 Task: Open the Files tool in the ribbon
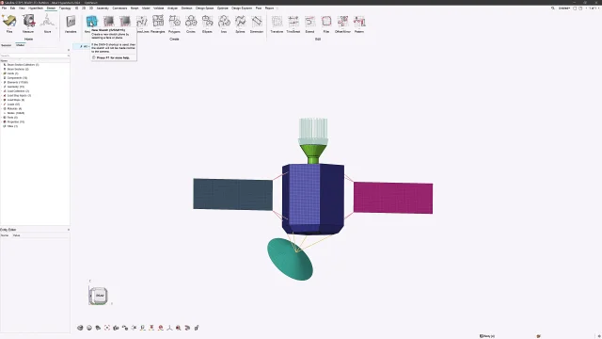pyautogui.click(x=9, y=24)
